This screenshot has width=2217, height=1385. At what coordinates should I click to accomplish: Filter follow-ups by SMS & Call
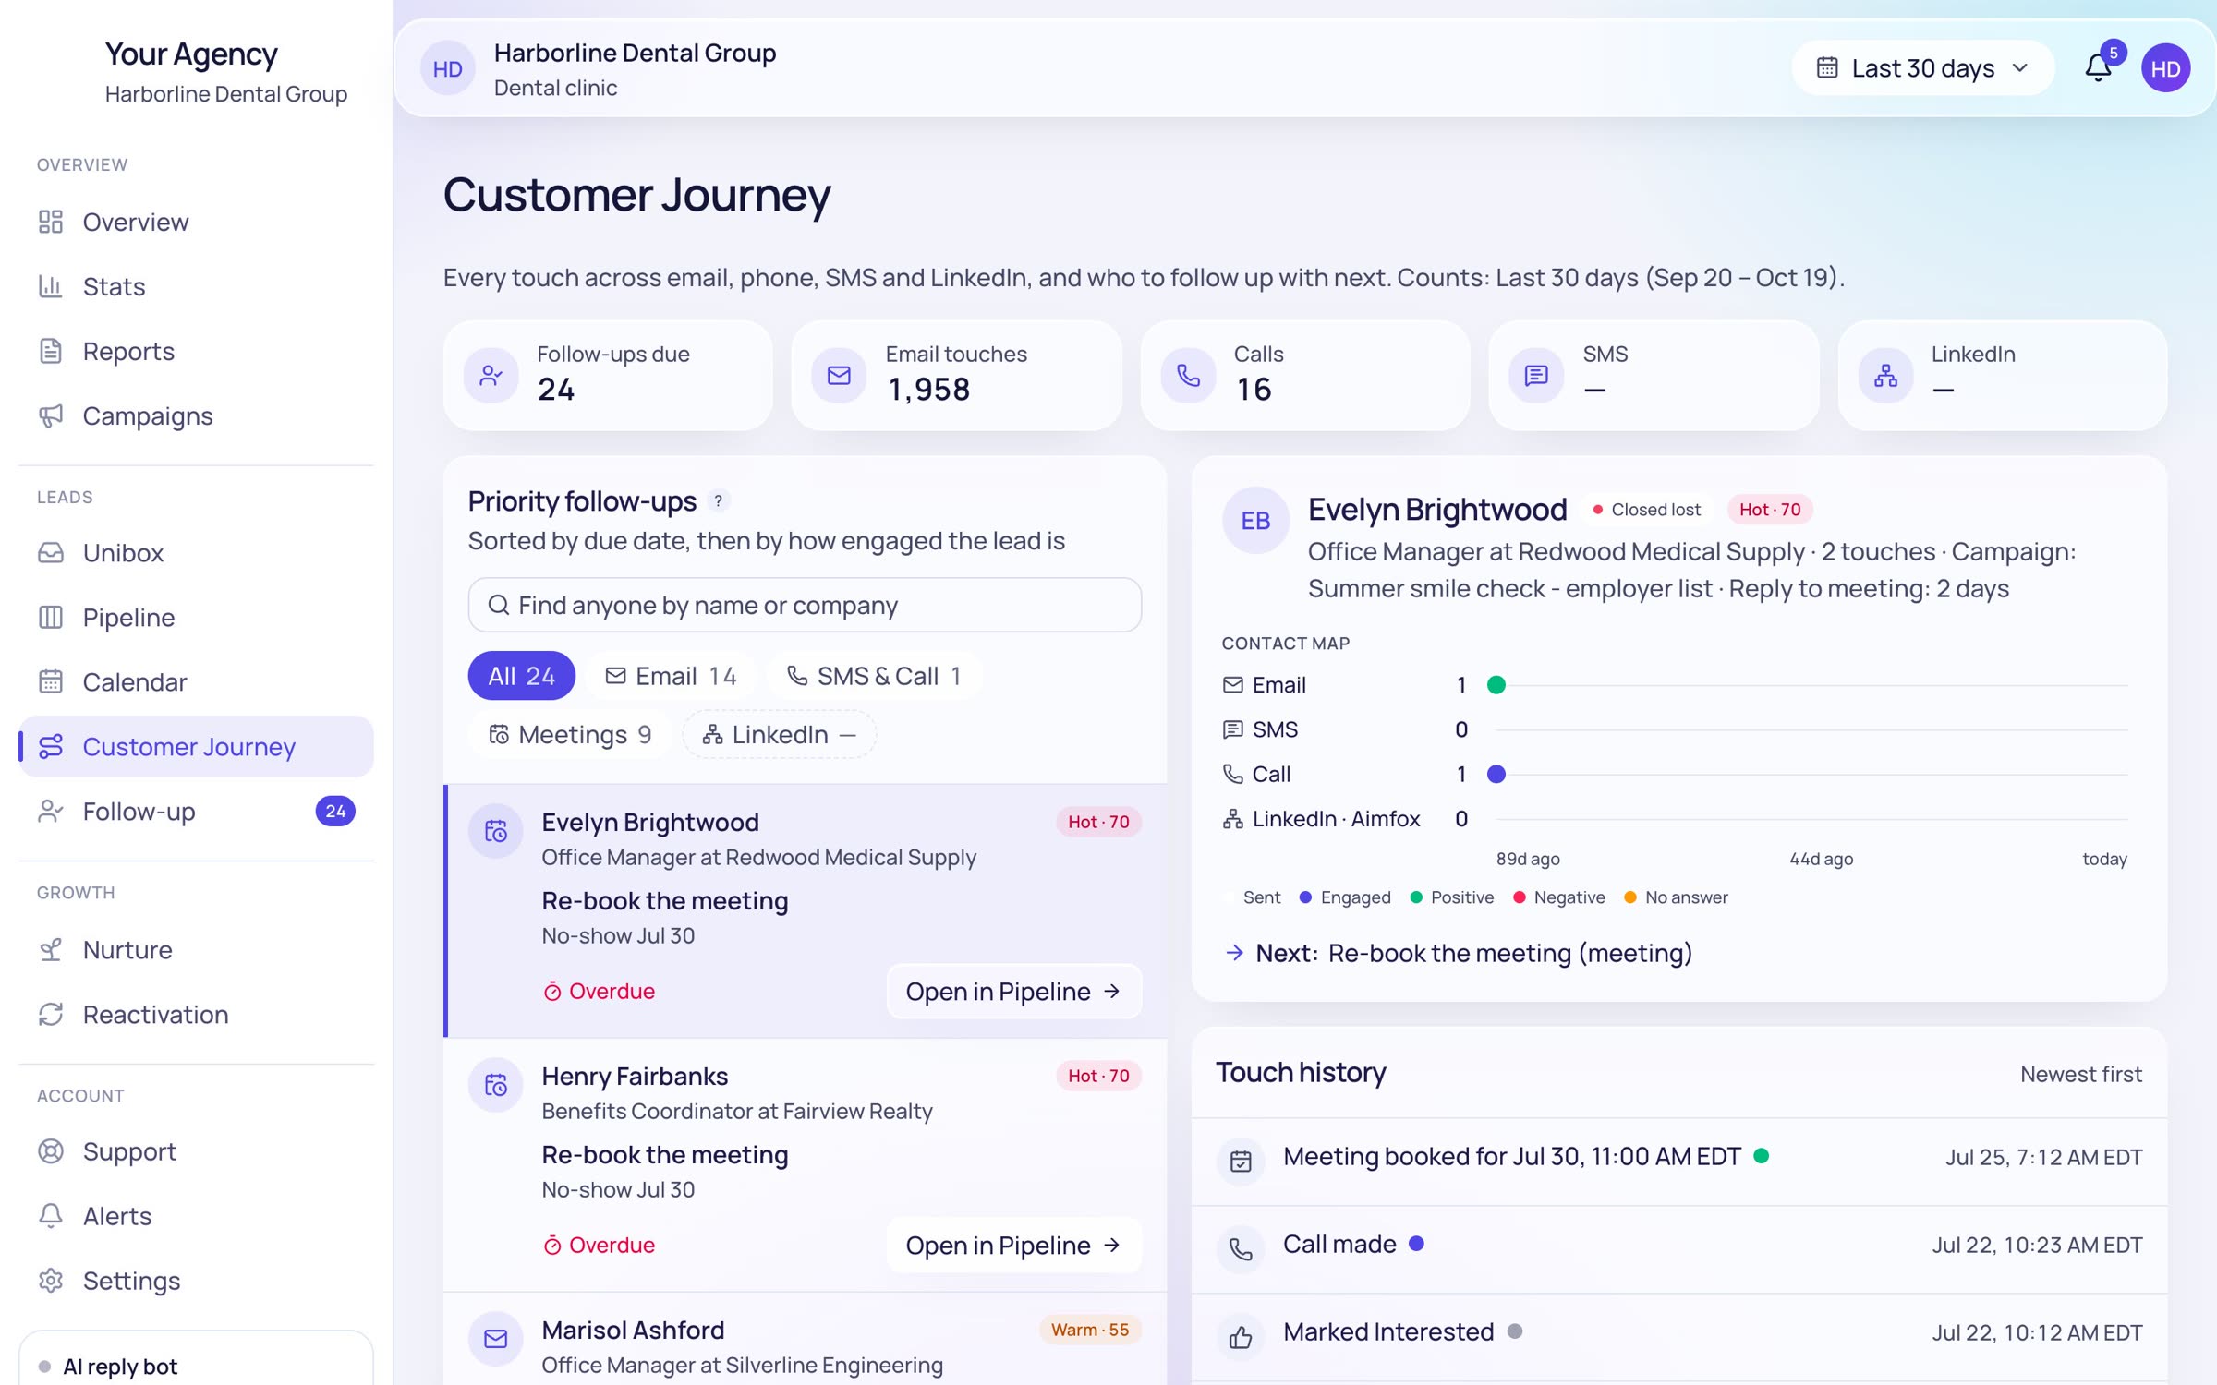[x=874, y=676]
